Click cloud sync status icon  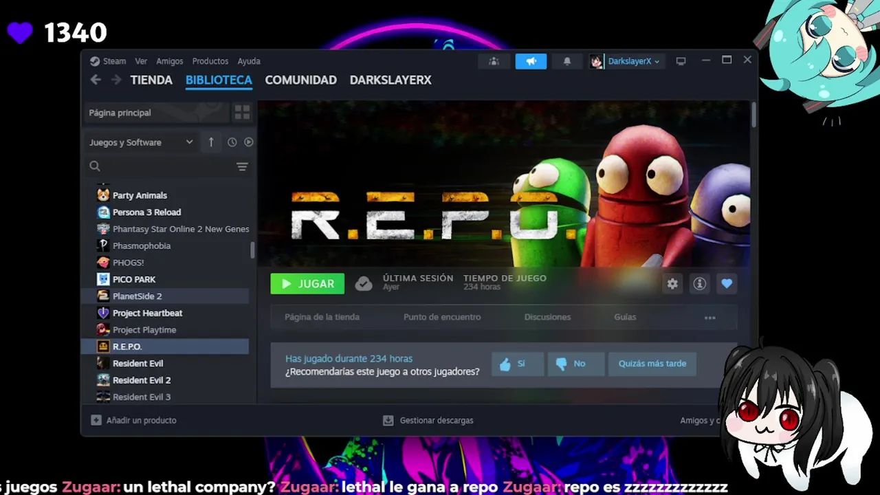(364, 284)
